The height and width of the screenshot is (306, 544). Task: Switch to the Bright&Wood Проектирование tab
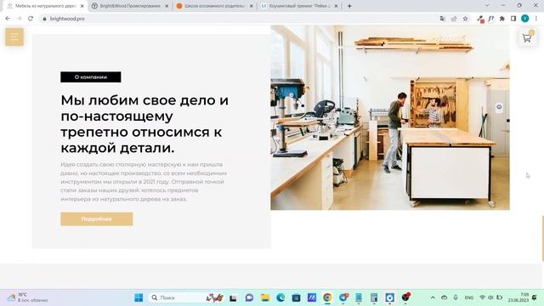(x=130, y=6)
